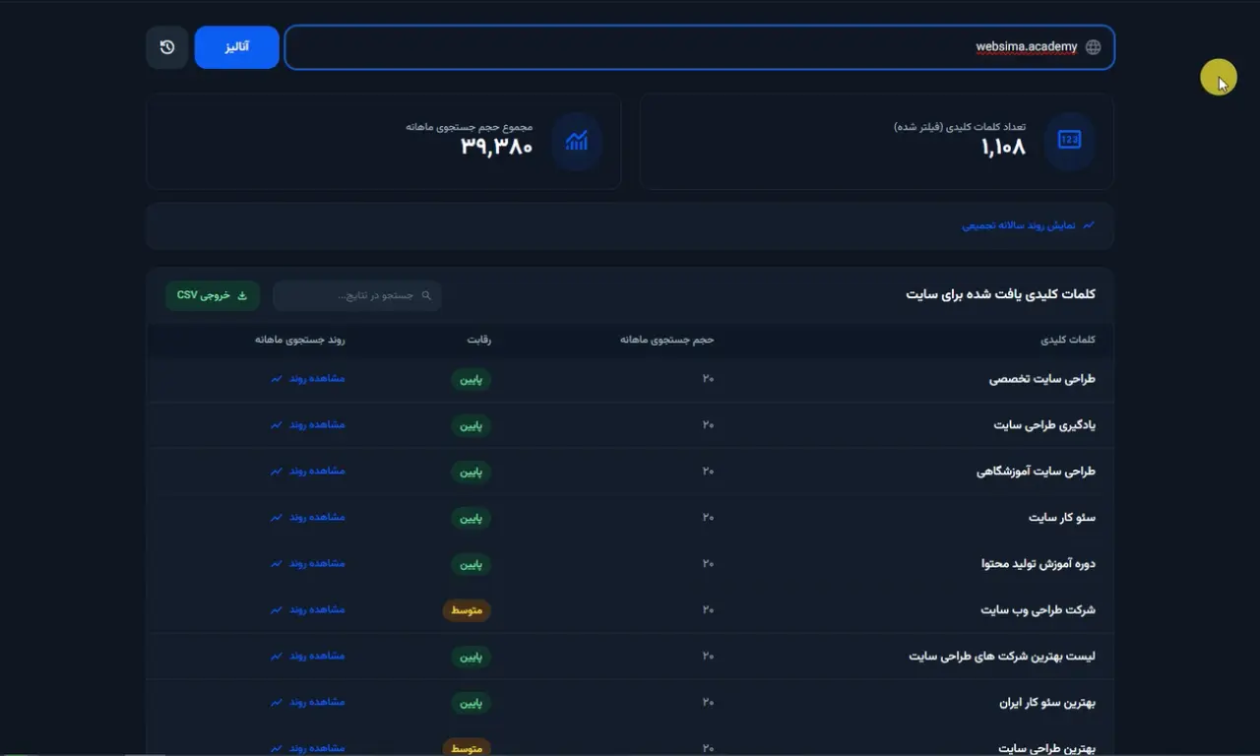Screen dimensions: 1260x756
Task: Click the history clock icon button
Action: pos(167,47)
